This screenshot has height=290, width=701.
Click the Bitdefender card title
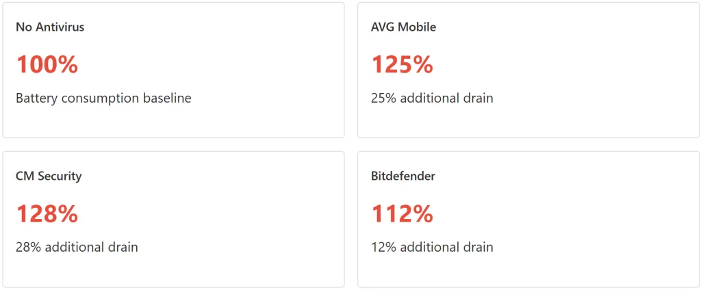click(403, 176)
